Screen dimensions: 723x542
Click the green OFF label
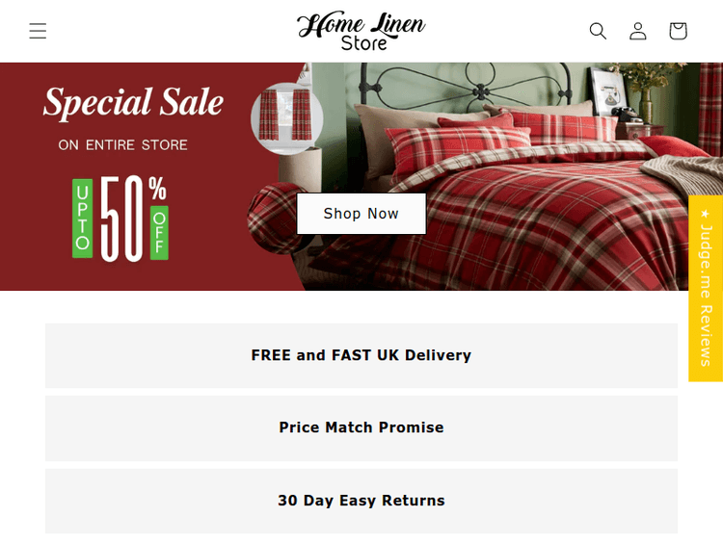[x=159, y=233]
